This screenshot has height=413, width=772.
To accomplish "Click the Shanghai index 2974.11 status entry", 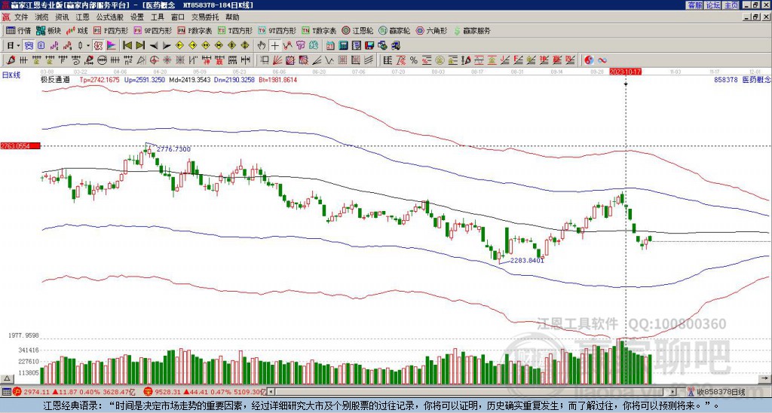I will 74,392.
